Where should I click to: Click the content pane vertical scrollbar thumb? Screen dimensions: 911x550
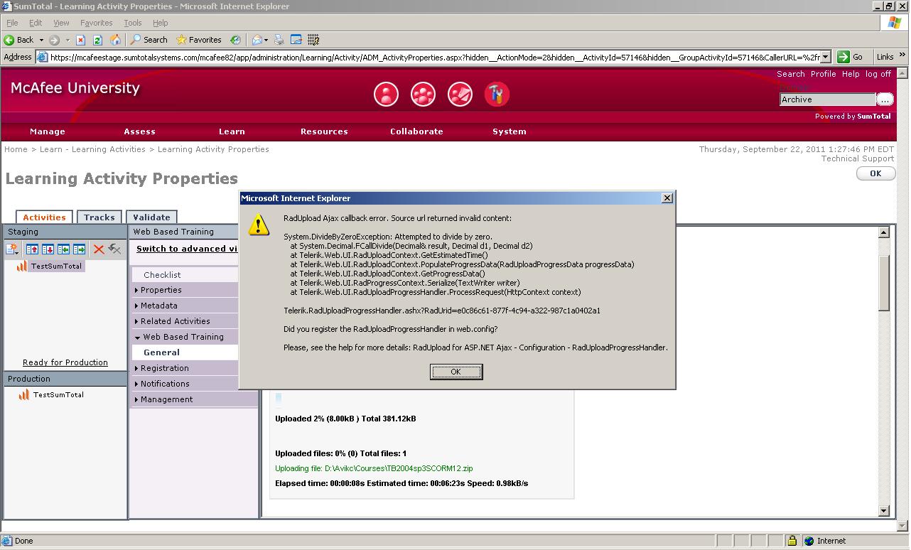[x=884, y=282]
